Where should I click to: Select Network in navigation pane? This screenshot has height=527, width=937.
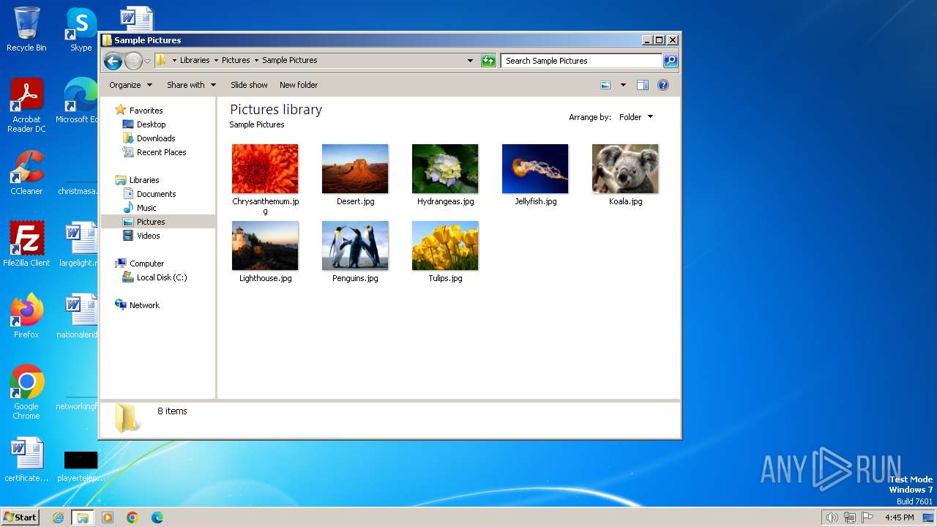pyautogui.click(x=144, y=305)
